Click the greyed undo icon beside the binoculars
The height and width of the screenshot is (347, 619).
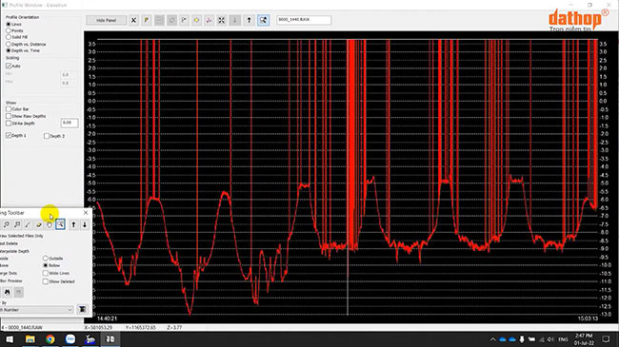pyautogui.click(x=18, y=292)
